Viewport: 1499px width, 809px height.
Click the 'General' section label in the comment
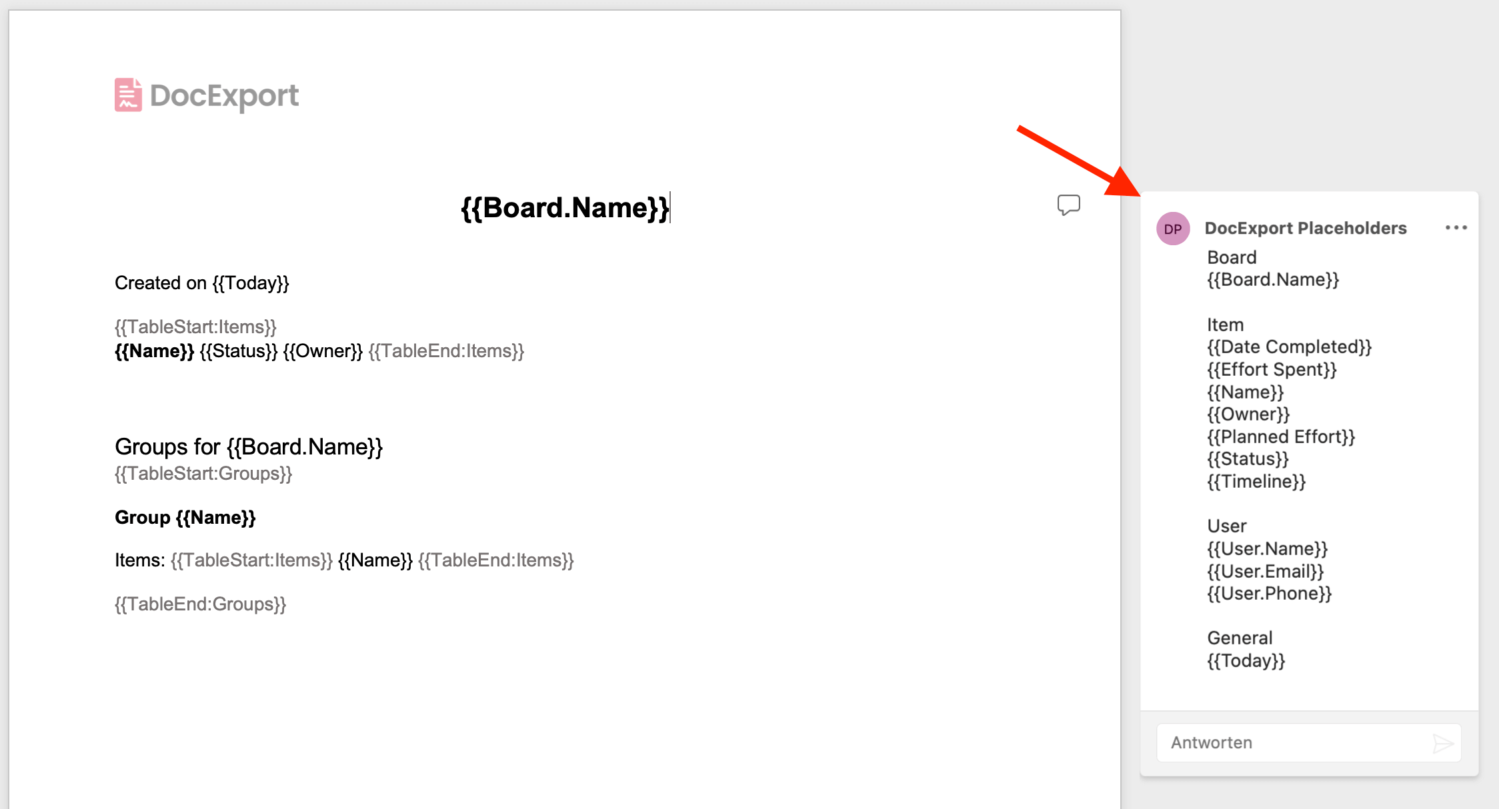click(x=1240, y=638)
